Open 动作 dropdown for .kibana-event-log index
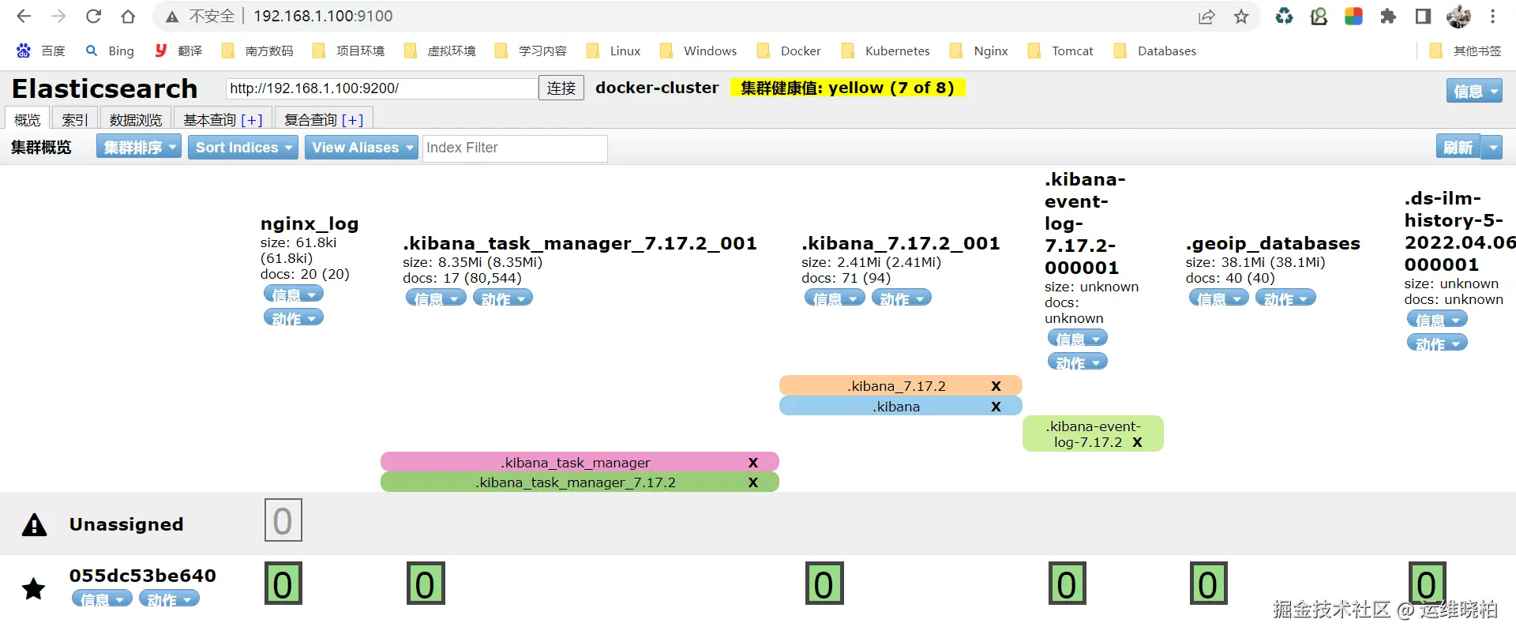 (x=1078, y=362)
